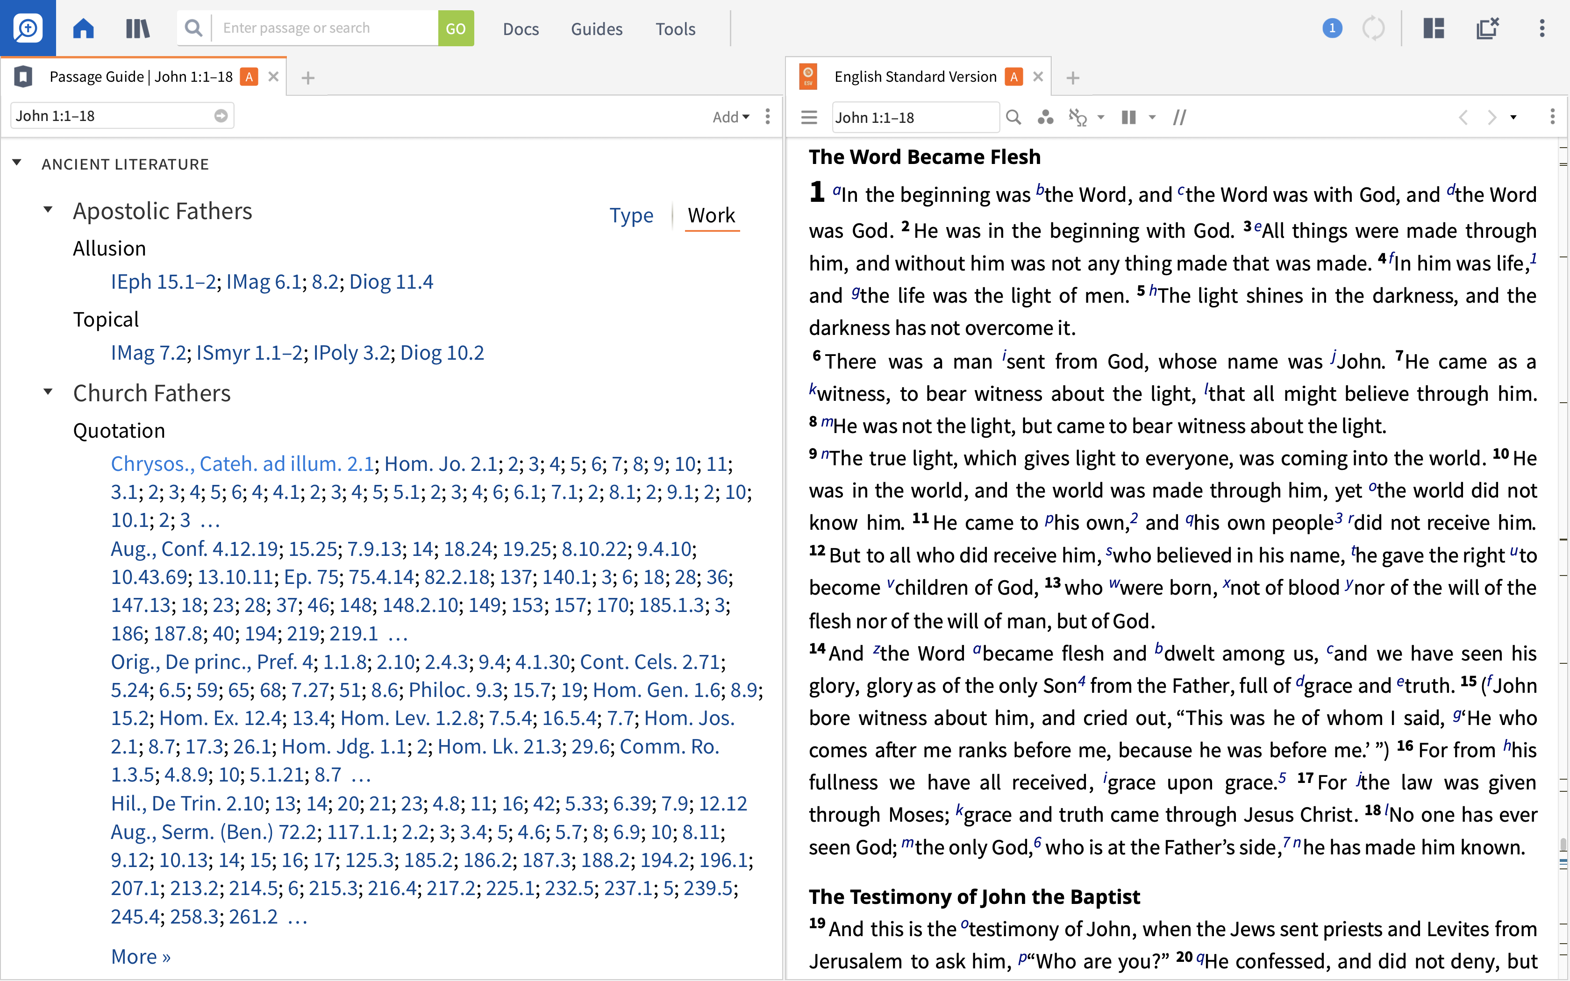Screen dimensions: 1570x981
Task: Add a new tab in the right pane
Action: pos(1073,78)
